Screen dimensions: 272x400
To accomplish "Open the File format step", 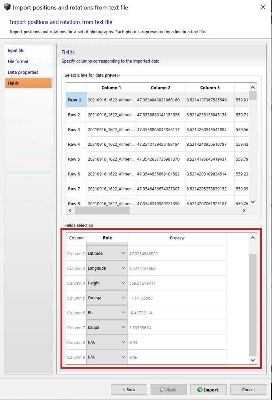I will [18, 61].
